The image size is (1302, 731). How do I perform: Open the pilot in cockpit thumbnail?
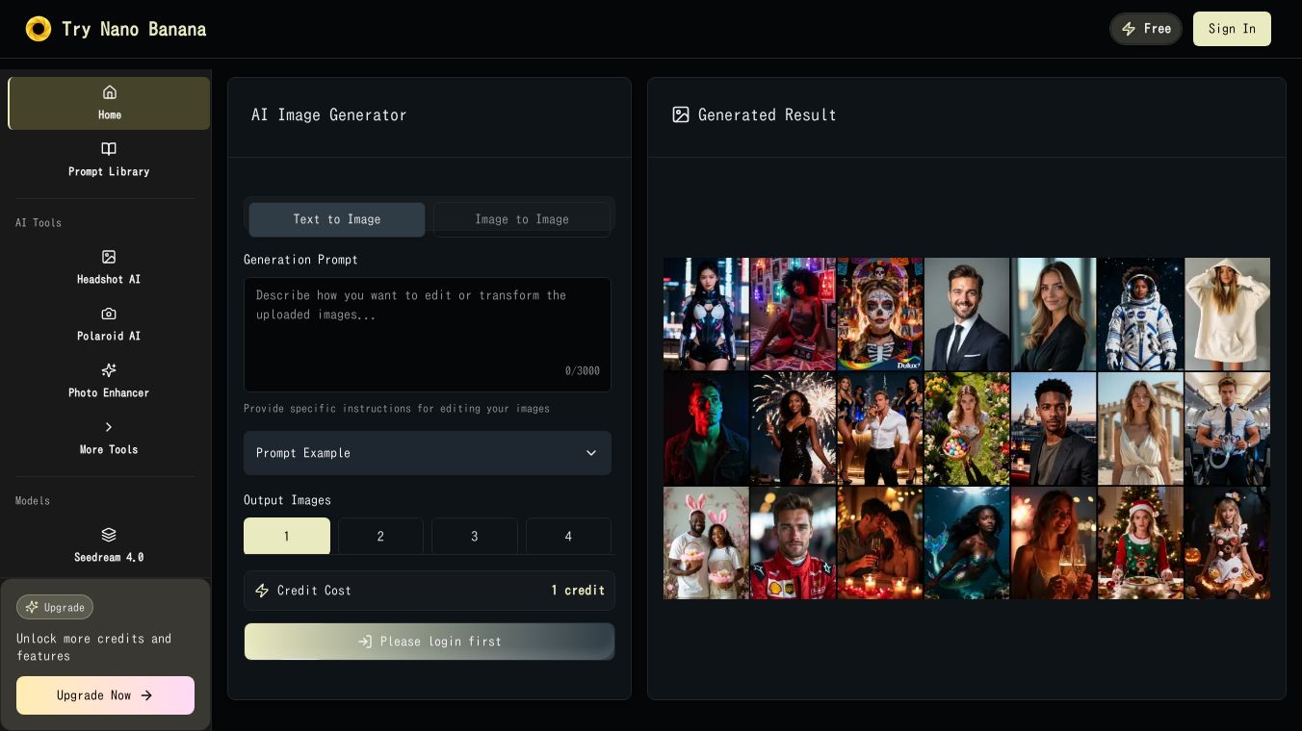point(1228,429)
